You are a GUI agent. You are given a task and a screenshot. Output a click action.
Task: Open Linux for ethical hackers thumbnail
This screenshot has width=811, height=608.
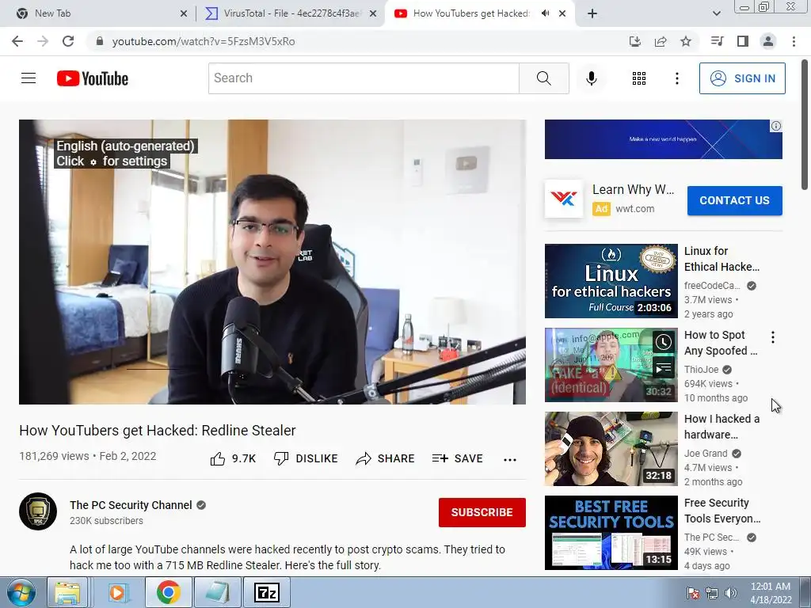coord(611,281)
